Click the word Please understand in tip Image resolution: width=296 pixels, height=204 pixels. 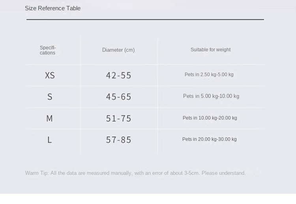[223, 173]
